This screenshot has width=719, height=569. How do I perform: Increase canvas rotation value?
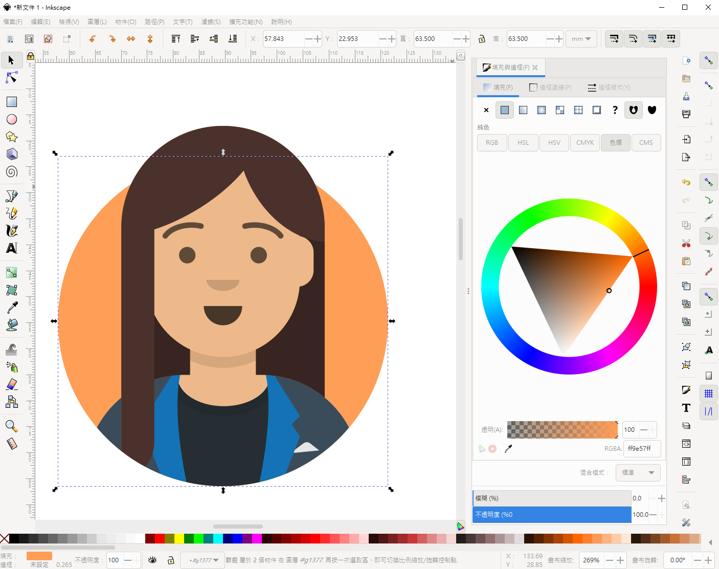[708, 560]
